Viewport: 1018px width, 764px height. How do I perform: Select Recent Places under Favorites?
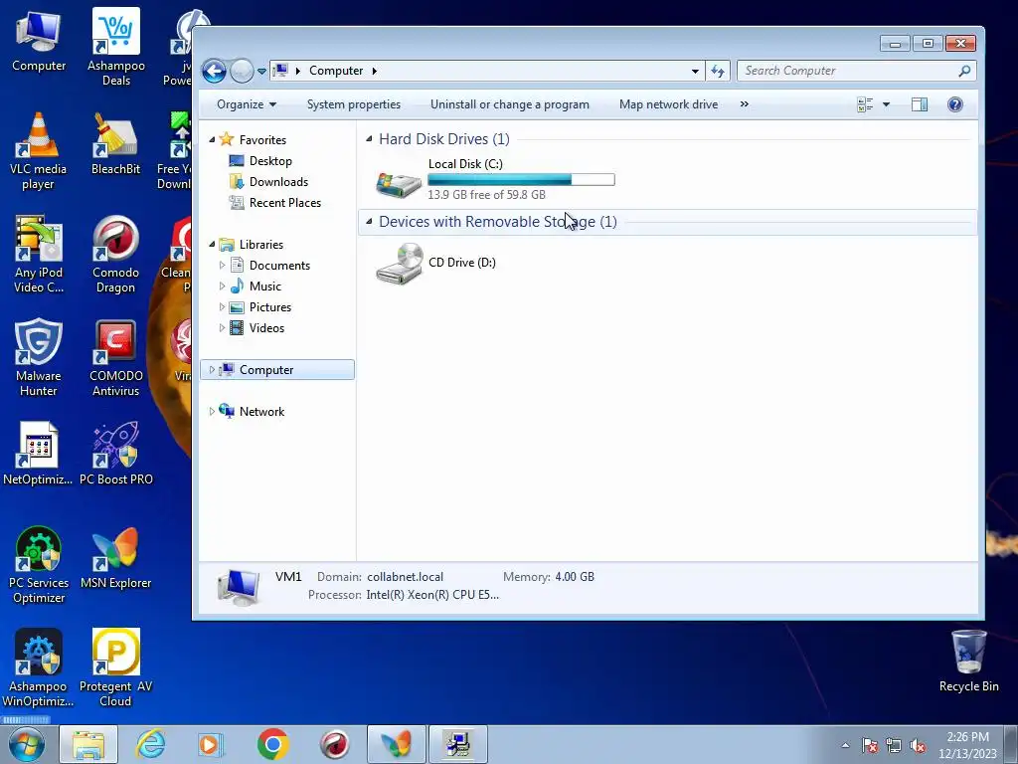click(285, 203)
